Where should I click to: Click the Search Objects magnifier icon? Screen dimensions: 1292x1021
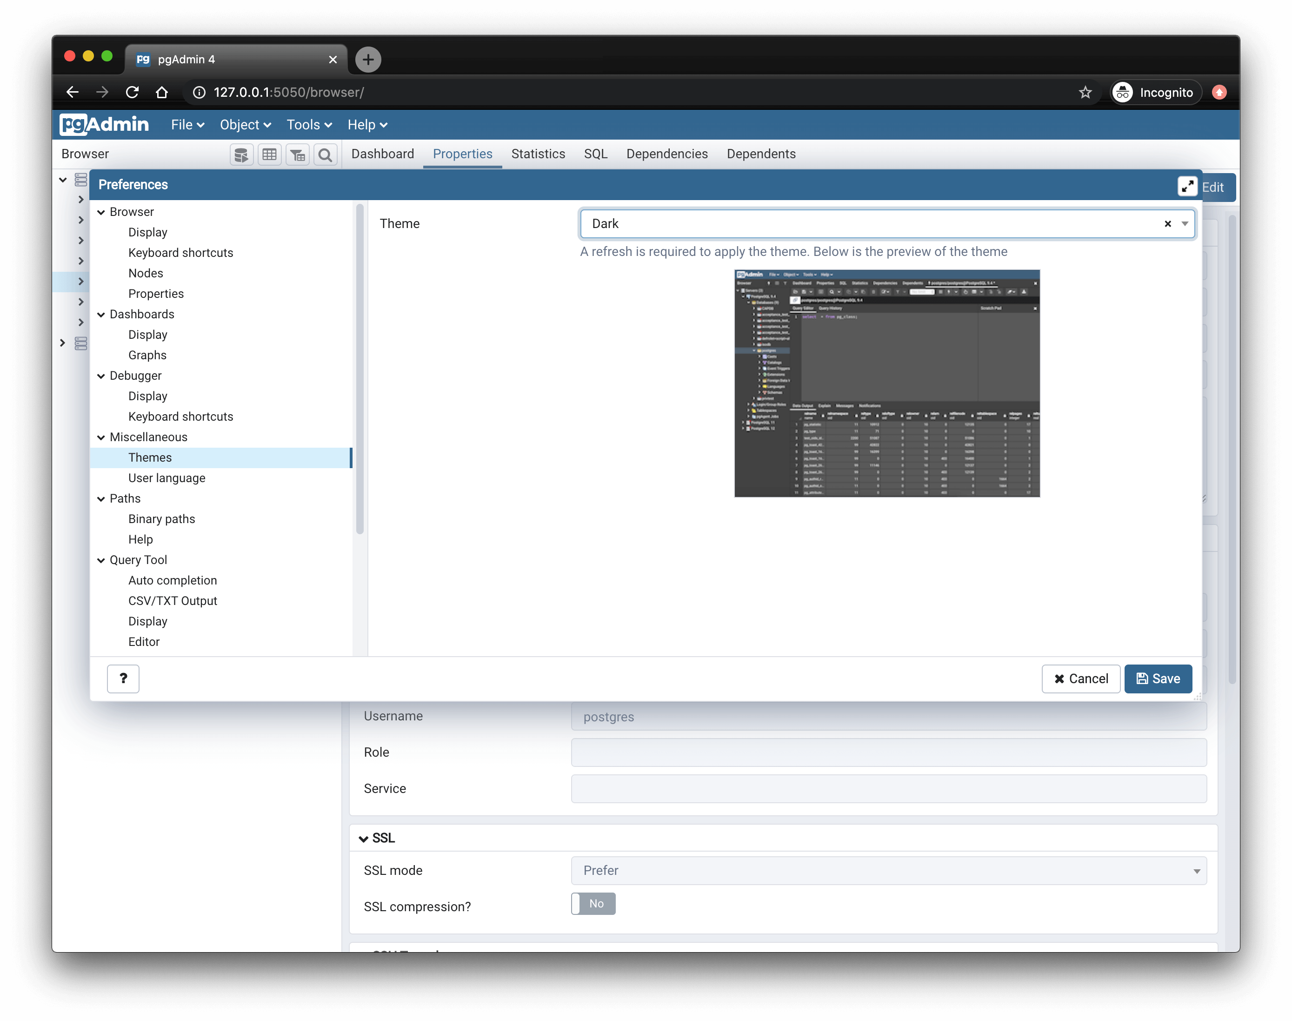click(325, 155)
